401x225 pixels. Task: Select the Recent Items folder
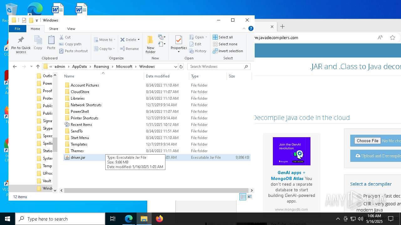(x=81, y=125)
